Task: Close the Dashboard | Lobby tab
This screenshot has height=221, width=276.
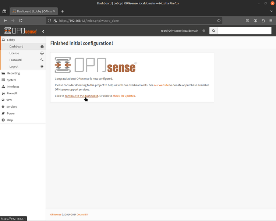Action: tap(54, 11)
